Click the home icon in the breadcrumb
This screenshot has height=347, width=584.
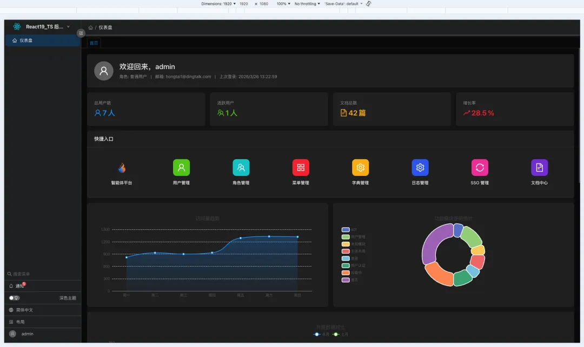tap(90, 28)
